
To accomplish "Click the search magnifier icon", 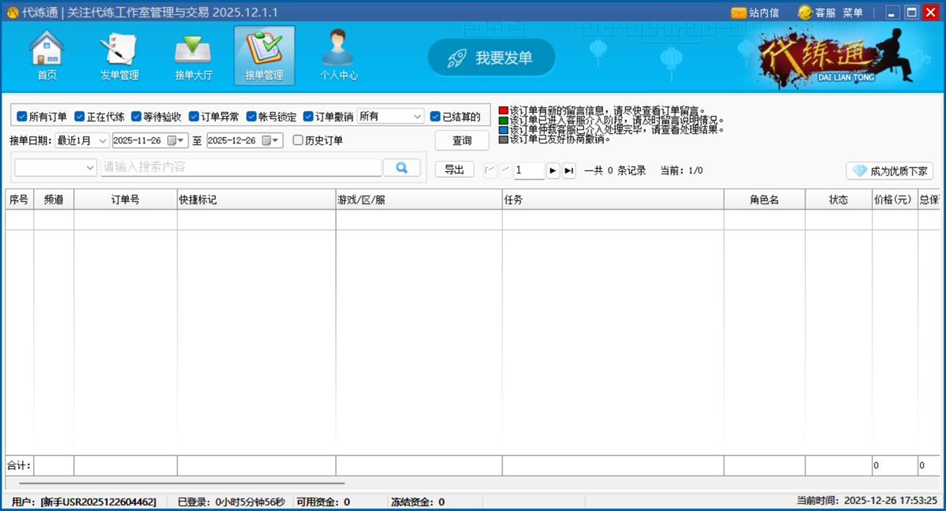I will (402, 167).
